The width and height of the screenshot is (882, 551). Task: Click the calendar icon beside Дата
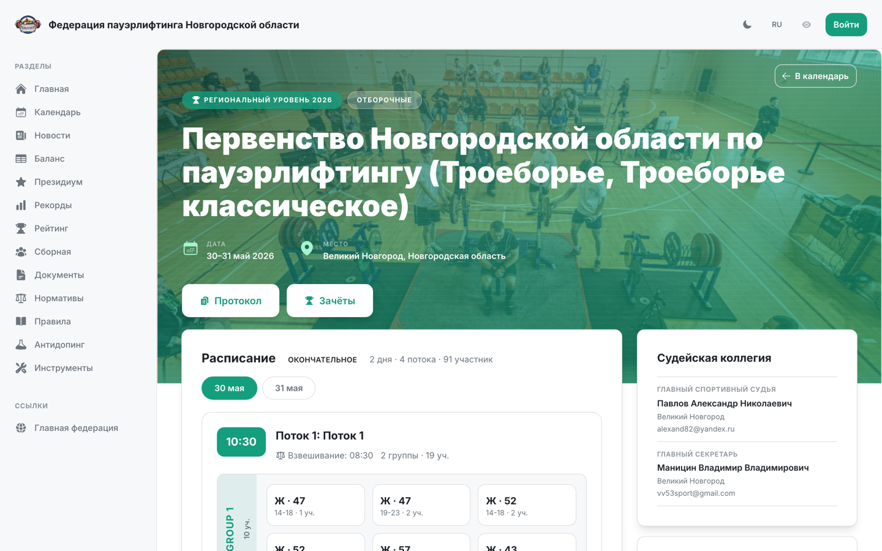(190, 249)
